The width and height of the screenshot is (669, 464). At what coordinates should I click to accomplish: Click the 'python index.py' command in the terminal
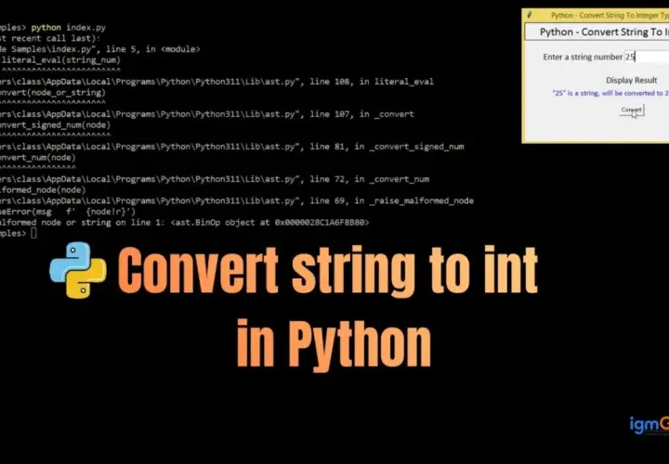(68, 28)
